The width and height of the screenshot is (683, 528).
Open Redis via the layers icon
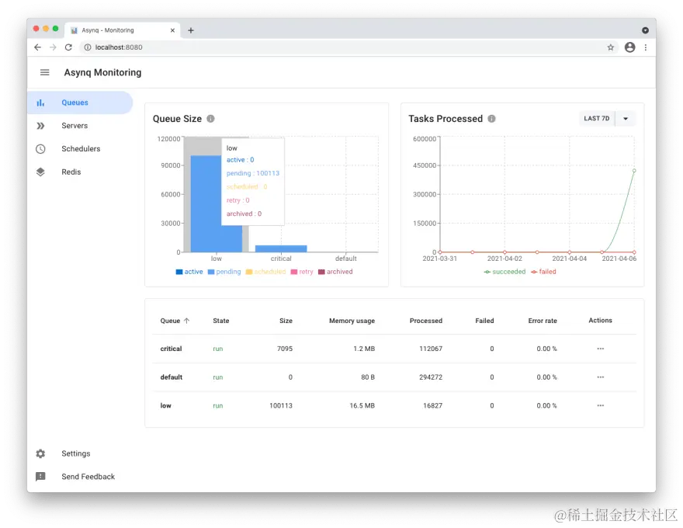coord(40,172)
